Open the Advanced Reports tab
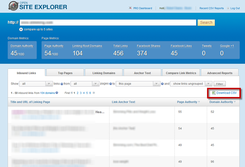The width and height of the screenshot is (245, 167). pos(220,73)
